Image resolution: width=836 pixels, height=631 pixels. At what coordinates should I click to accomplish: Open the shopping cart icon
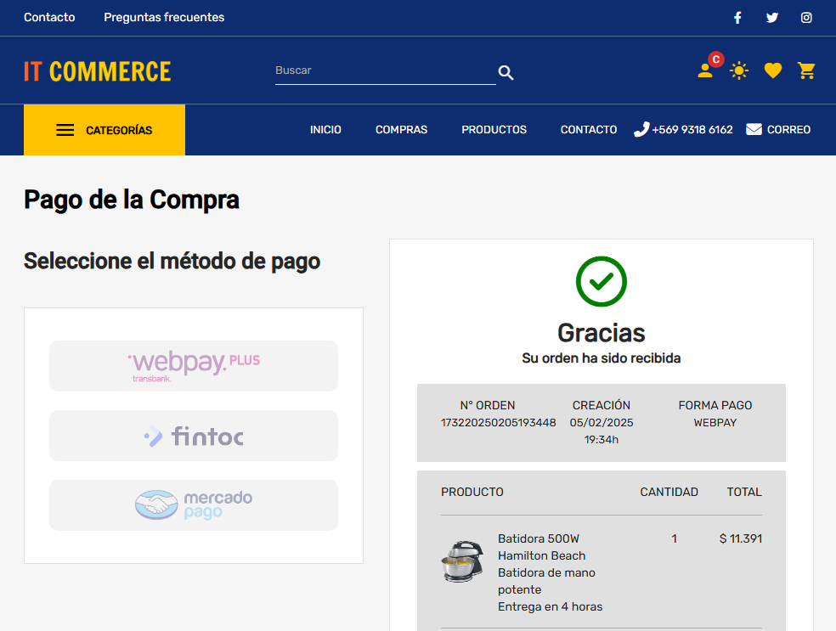click(806, 71)
